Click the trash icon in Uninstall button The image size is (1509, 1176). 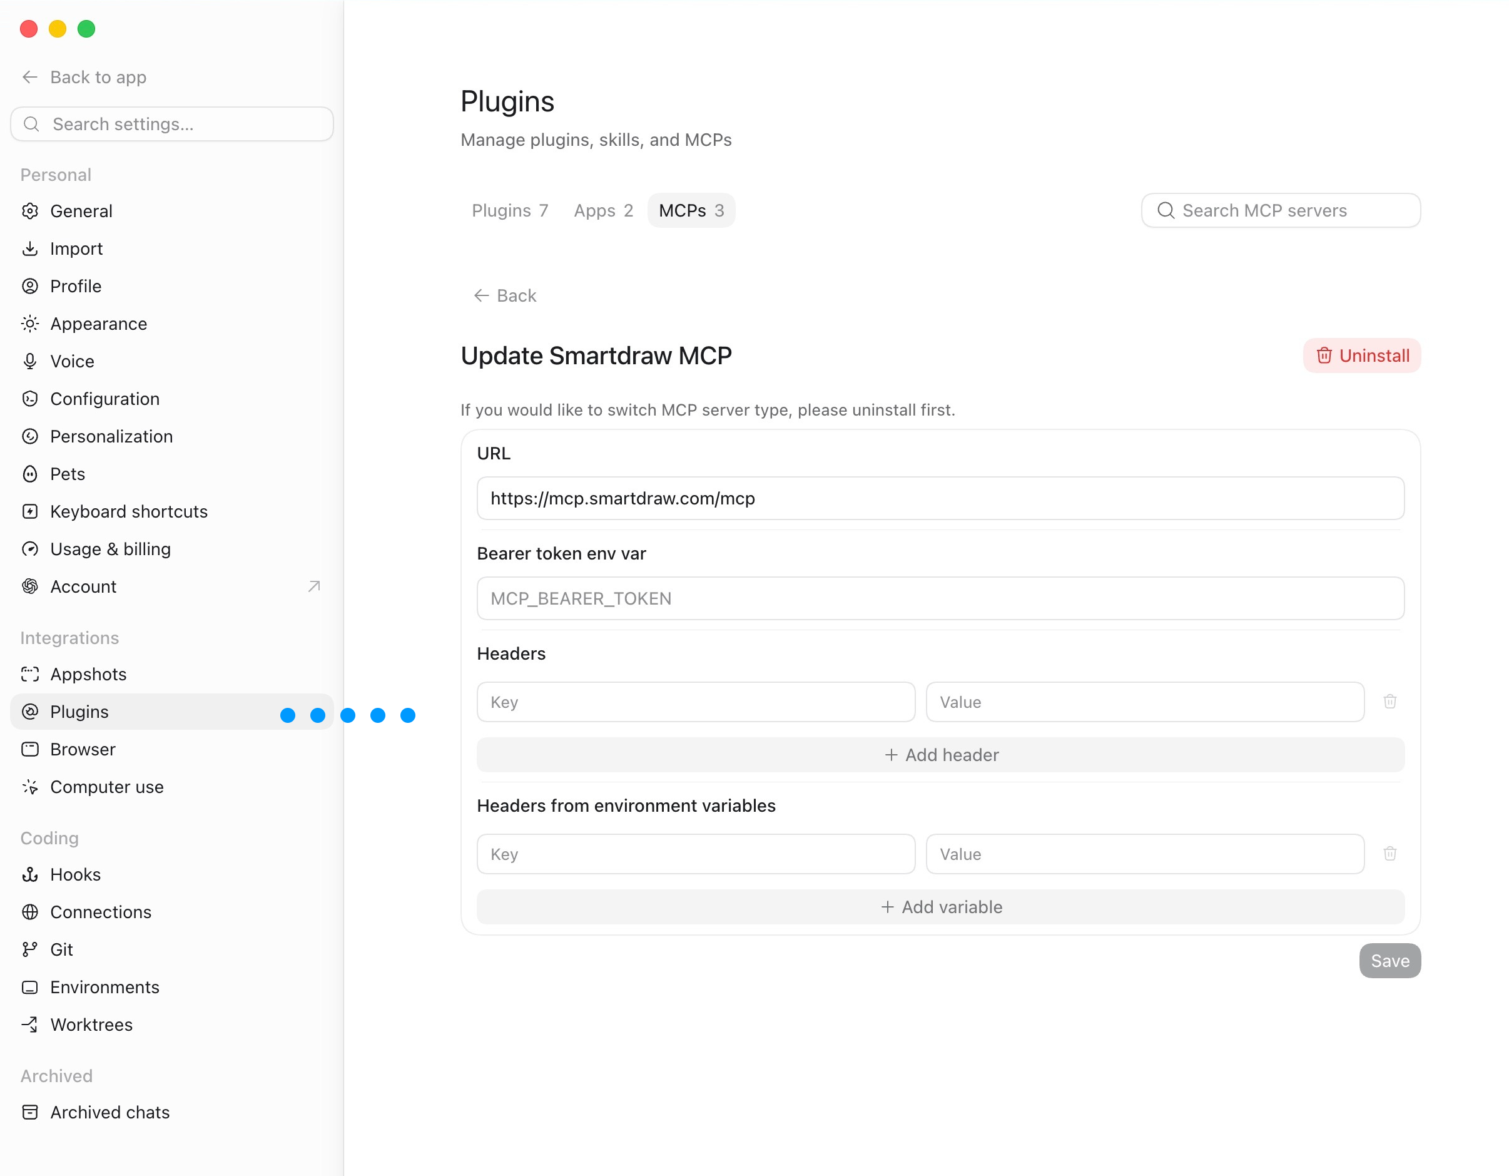1324,355
